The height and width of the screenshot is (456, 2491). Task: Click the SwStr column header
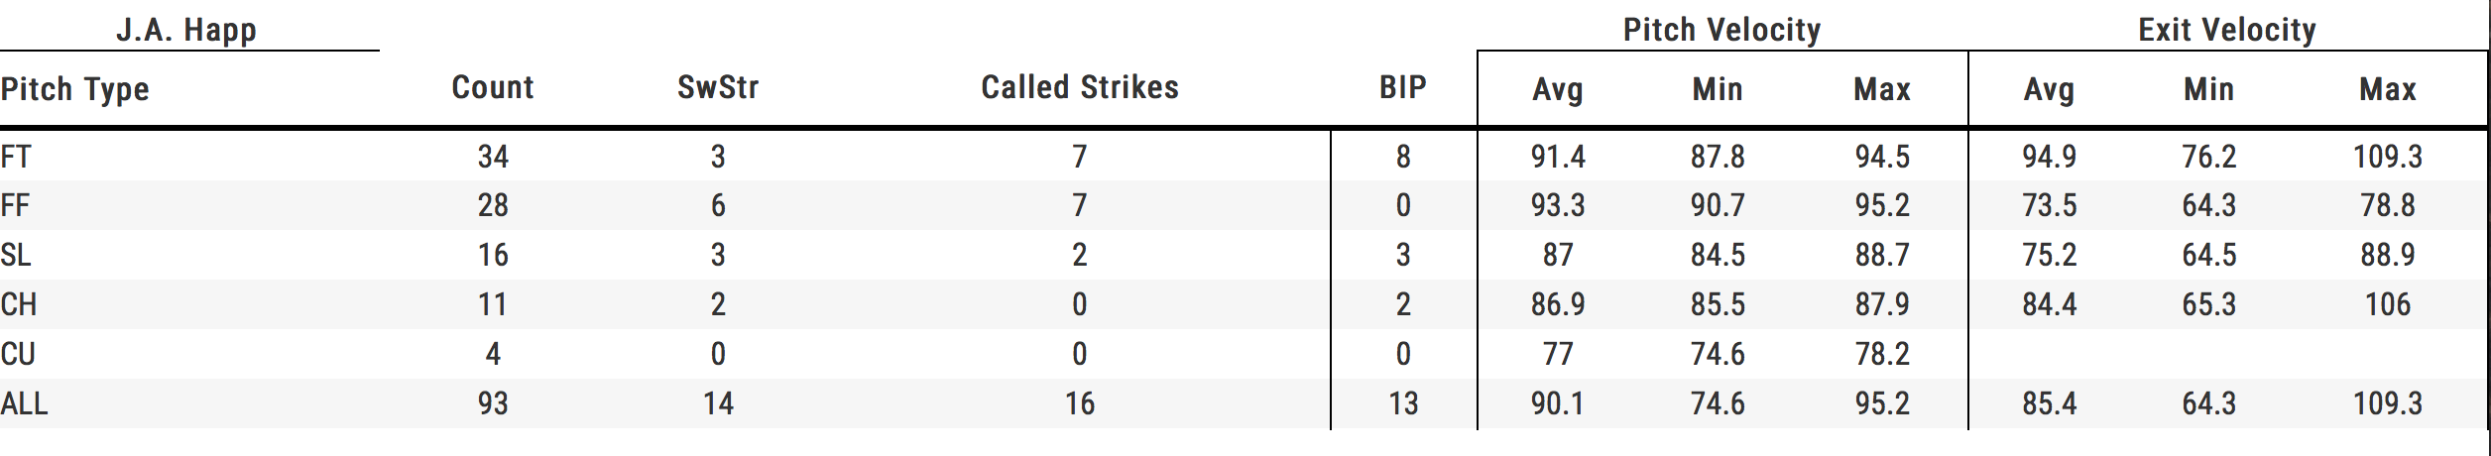pos(718,87)
